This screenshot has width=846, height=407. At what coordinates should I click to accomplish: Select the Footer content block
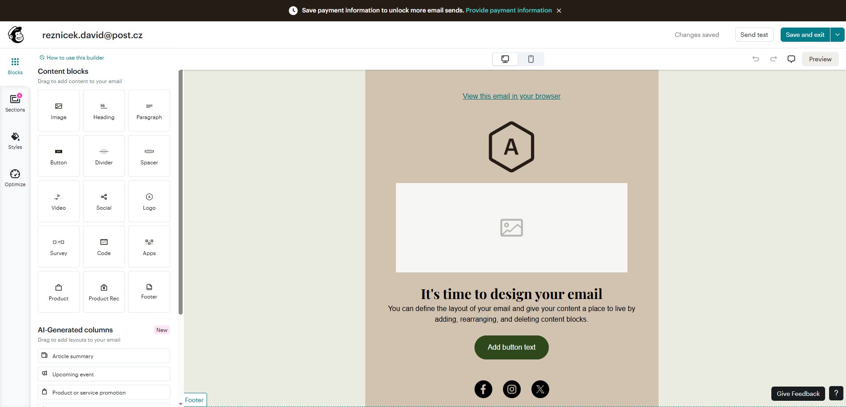(x=149, y=292)
